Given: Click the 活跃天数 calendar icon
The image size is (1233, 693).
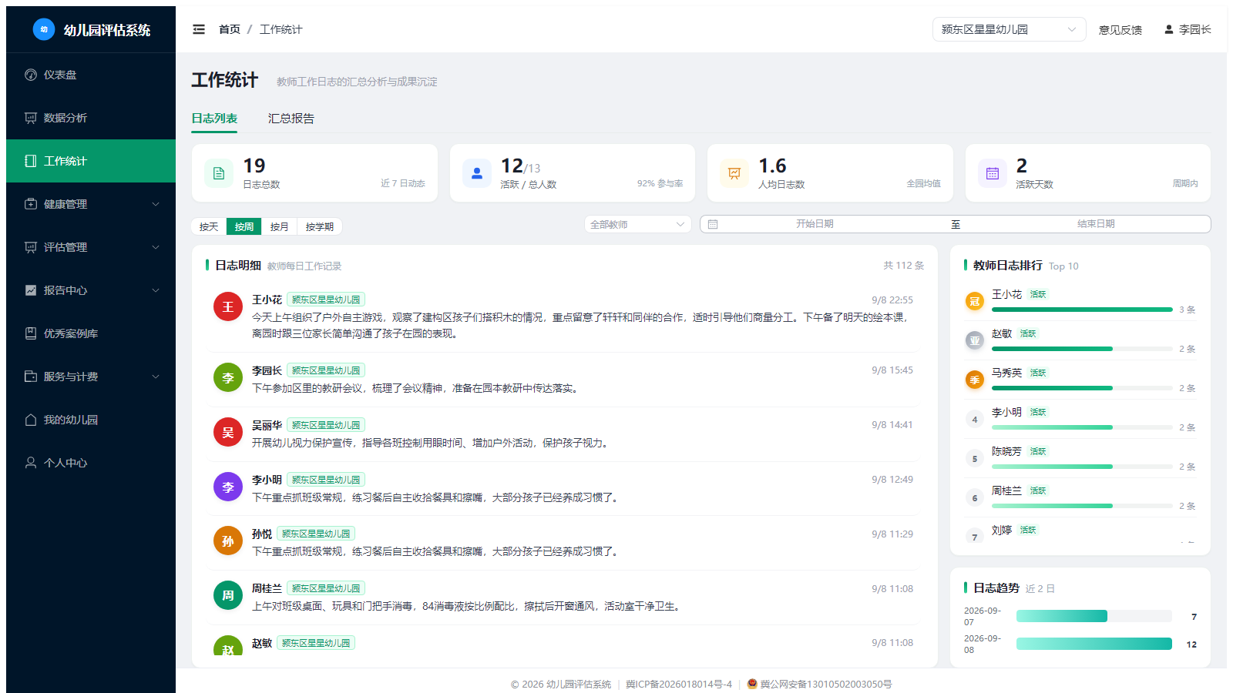Looking at the screenshot, I should click(993, 173).
